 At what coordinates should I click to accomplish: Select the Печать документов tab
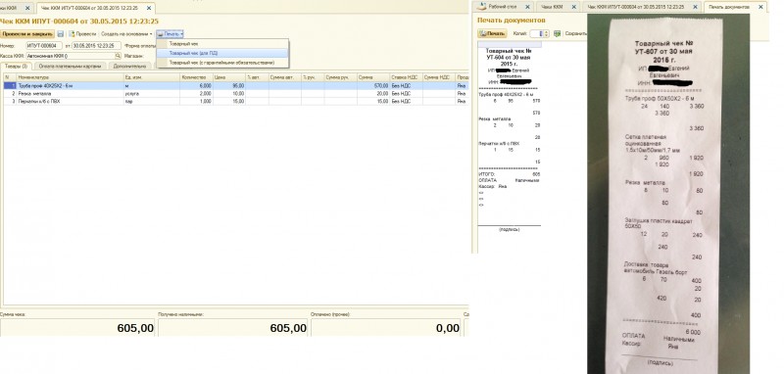click(735, 7)
